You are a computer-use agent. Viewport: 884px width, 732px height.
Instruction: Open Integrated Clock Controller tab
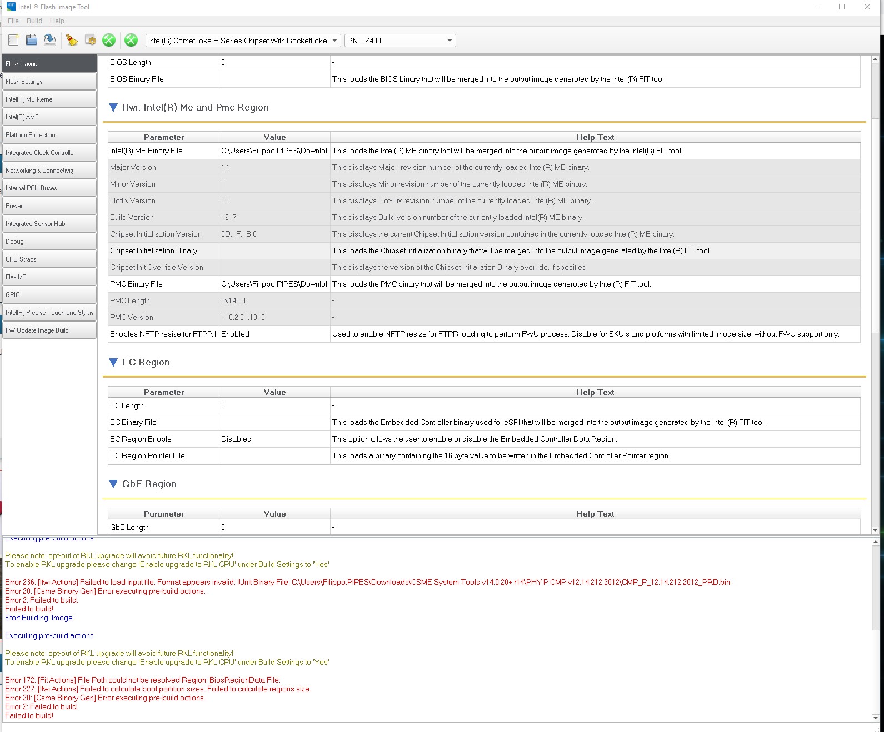(x=49, y=153)
